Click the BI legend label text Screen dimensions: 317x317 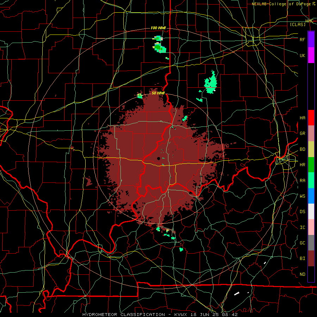[x=302, y=259]
